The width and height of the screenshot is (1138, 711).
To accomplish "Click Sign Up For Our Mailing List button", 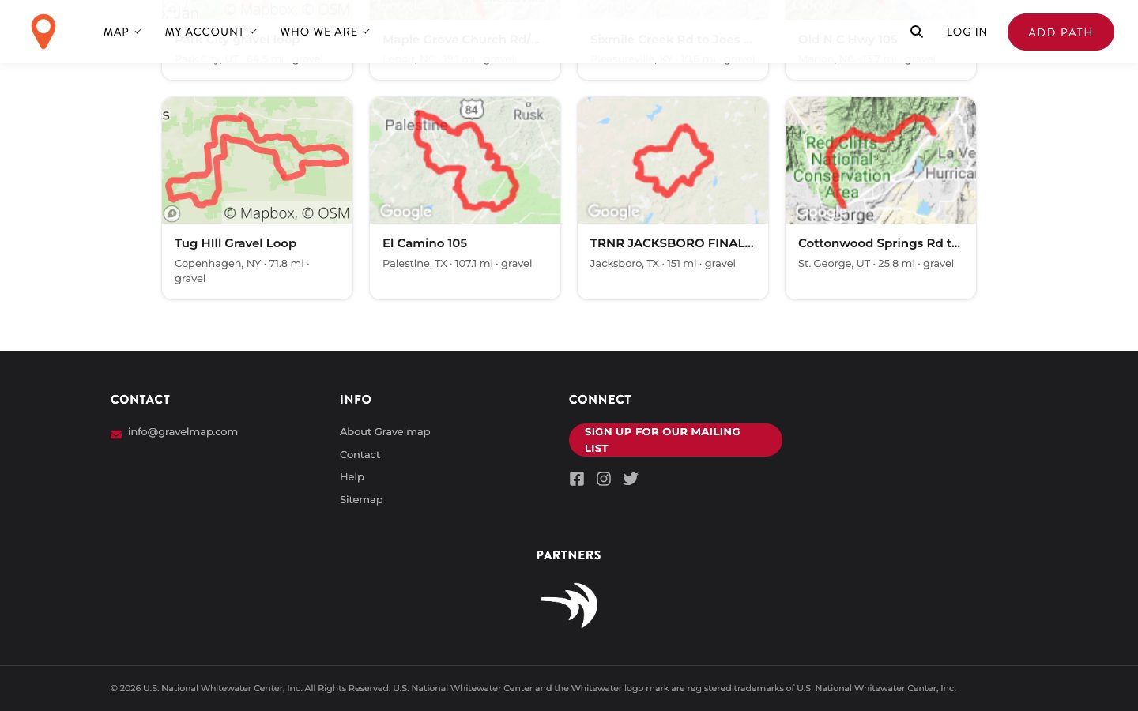I will pyautogui.click(x=676, y=440).
